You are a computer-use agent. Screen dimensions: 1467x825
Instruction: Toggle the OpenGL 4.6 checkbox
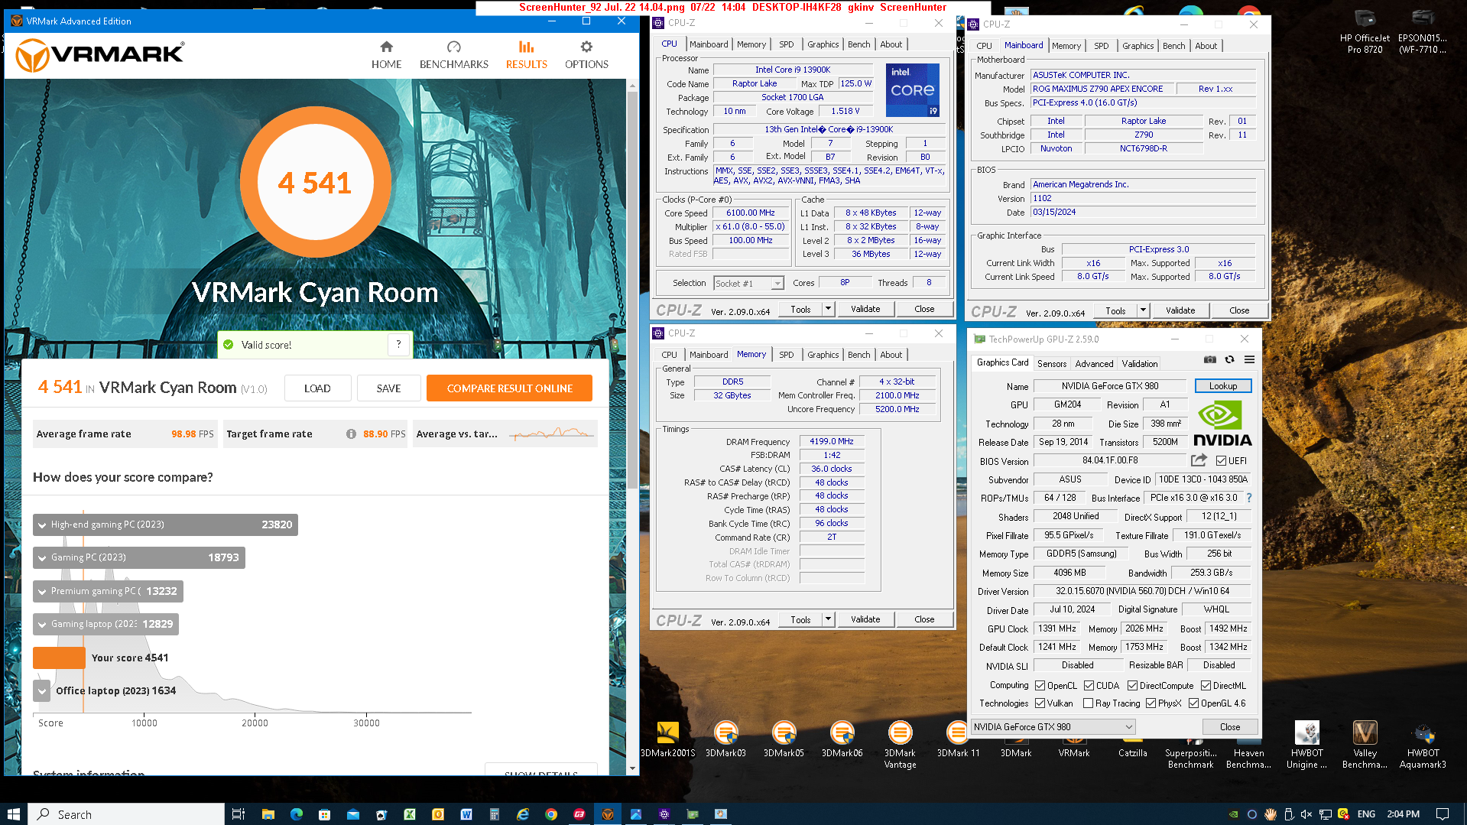tap(1193, 703)
